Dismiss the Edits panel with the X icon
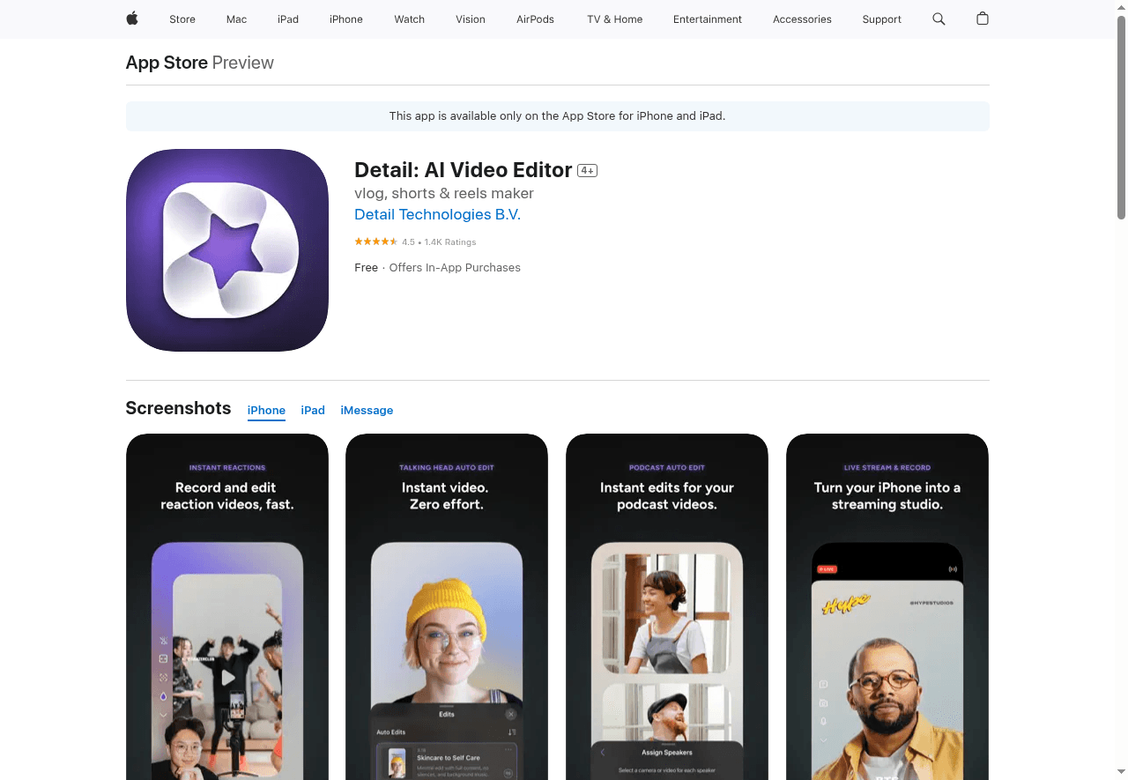The width and height of the screenshot is (1128, 780). coord(510,714)
